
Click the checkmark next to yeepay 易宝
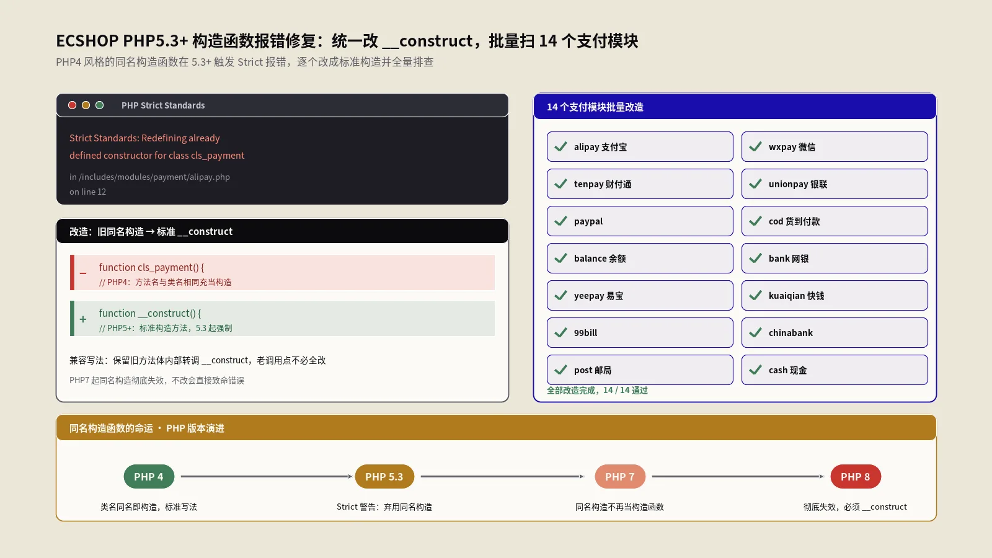(560, 296)
